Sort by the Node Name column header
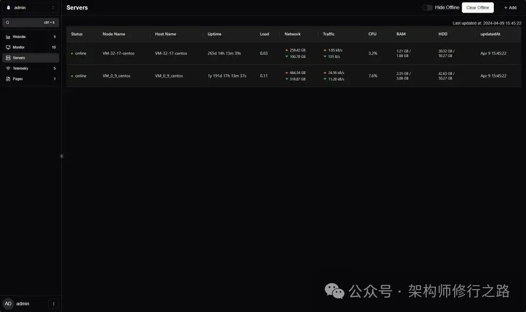 click(x=113, y=34)
